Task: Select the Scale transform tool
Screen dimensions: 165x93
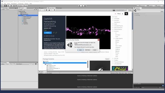Action: [11, 6]
